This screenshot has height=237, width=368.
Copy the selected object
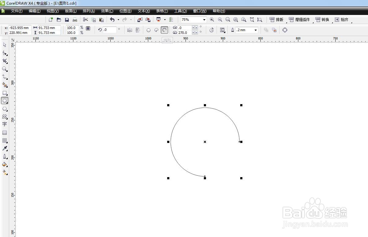tap(94, 20)
